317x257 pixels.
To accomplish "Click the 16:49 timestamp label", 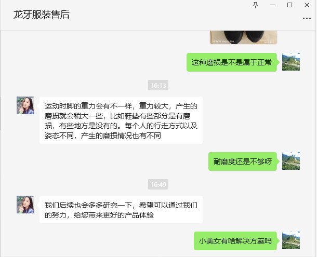I will tap(158, 184).
